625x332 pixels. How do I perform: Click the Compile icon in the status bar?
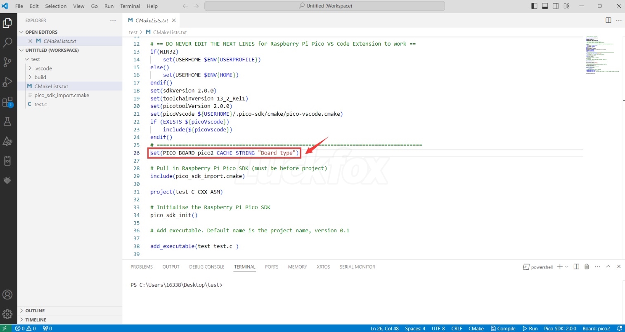pyautogui.click(x=503, y=328)
